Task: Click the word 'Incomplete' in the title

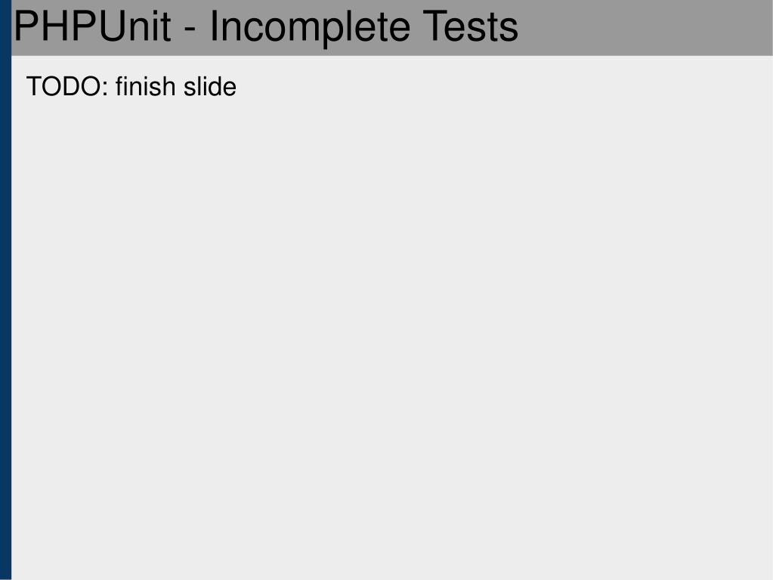Action: point(310,28)
